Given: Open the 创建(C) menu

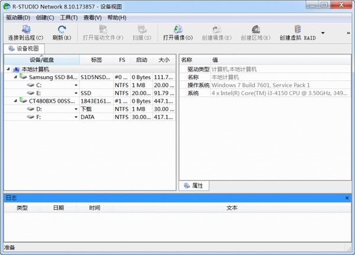Looking at the screenshot, I should [x=45, y=18].
